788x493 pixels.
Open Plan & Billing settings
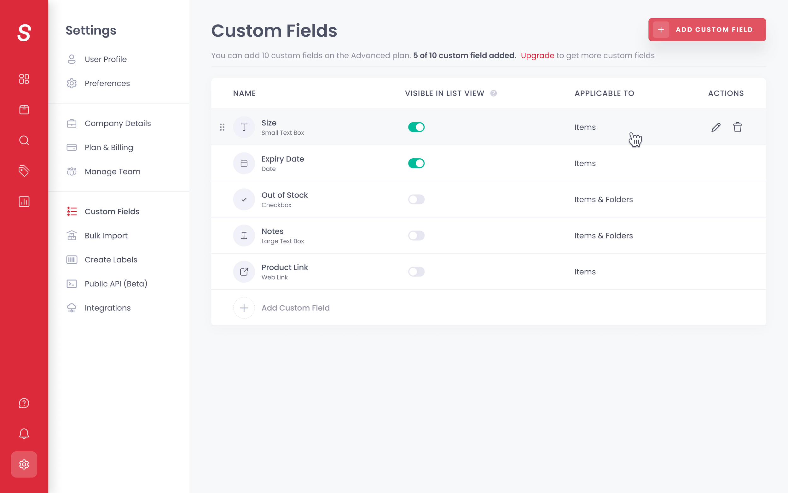(x=108, y=147)
